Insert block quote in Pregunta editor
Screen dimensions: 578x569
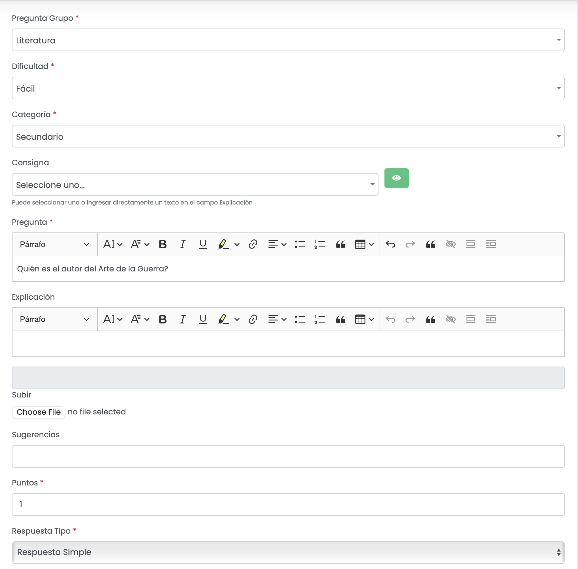(x=340, y=244)
